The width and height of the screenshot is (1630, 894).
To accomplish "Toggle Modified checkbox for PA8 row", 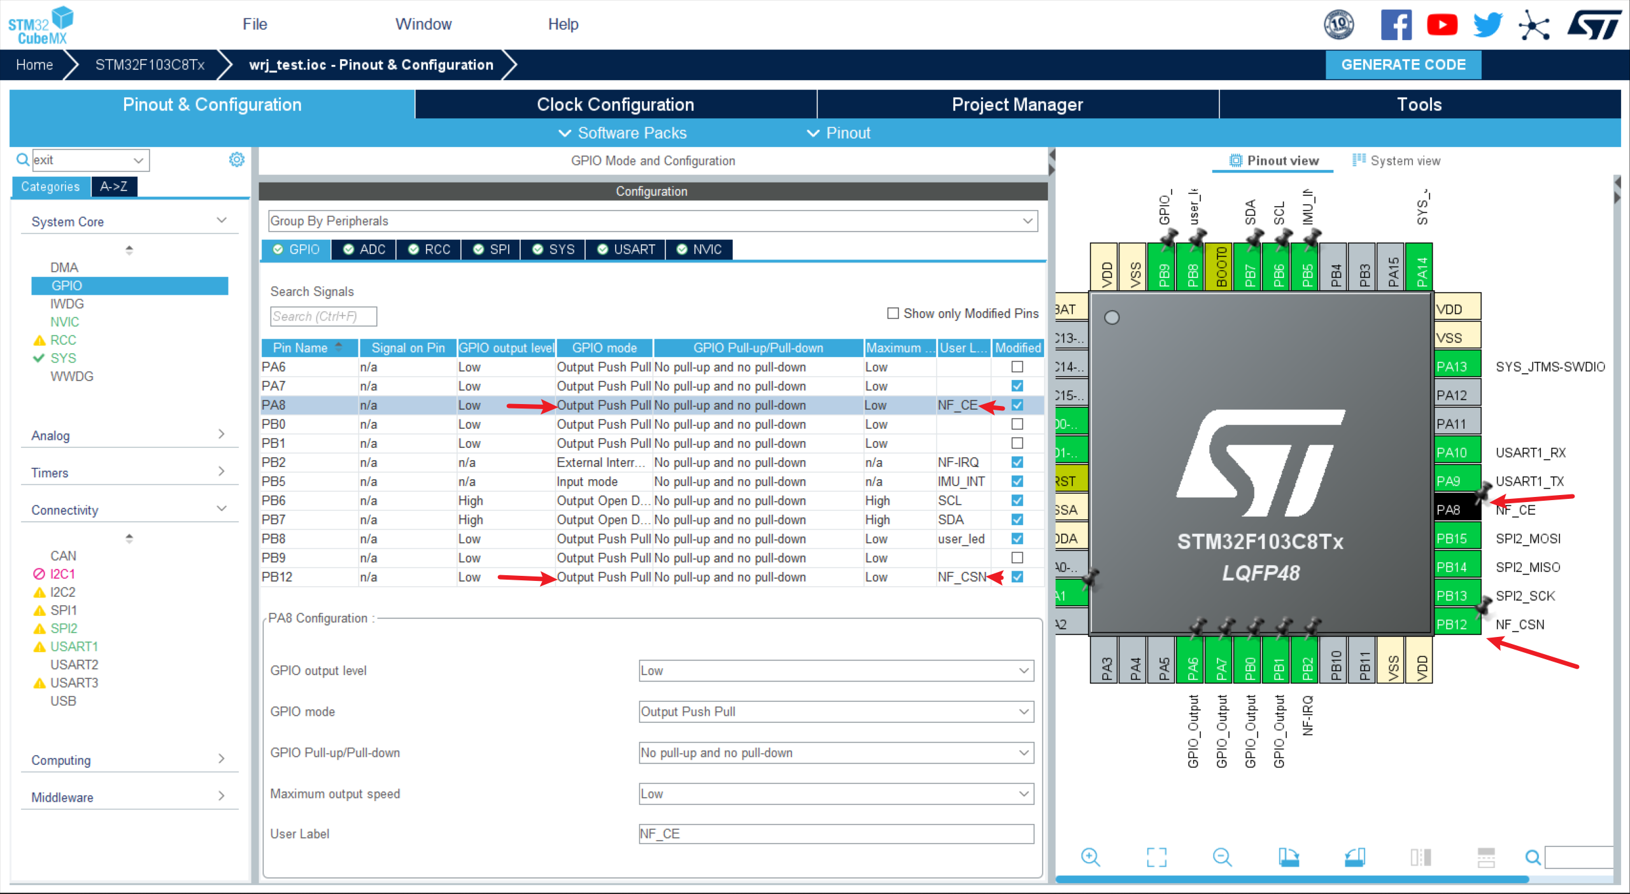I will coord(1017,405).
